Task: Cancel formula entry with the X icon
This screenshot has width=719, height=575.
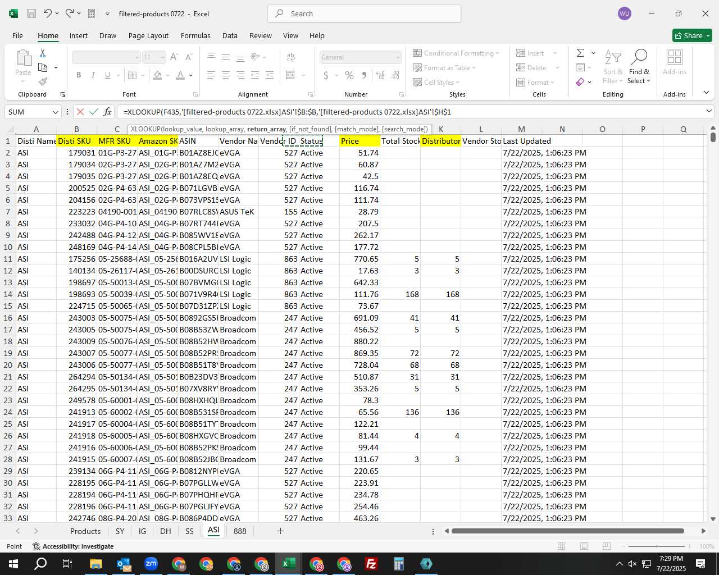Action: click(x=80, y=112)
